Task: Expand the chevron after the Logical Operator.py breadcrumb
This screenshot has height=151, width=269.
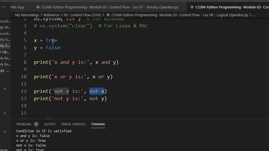Action: [x=251, y=15]
